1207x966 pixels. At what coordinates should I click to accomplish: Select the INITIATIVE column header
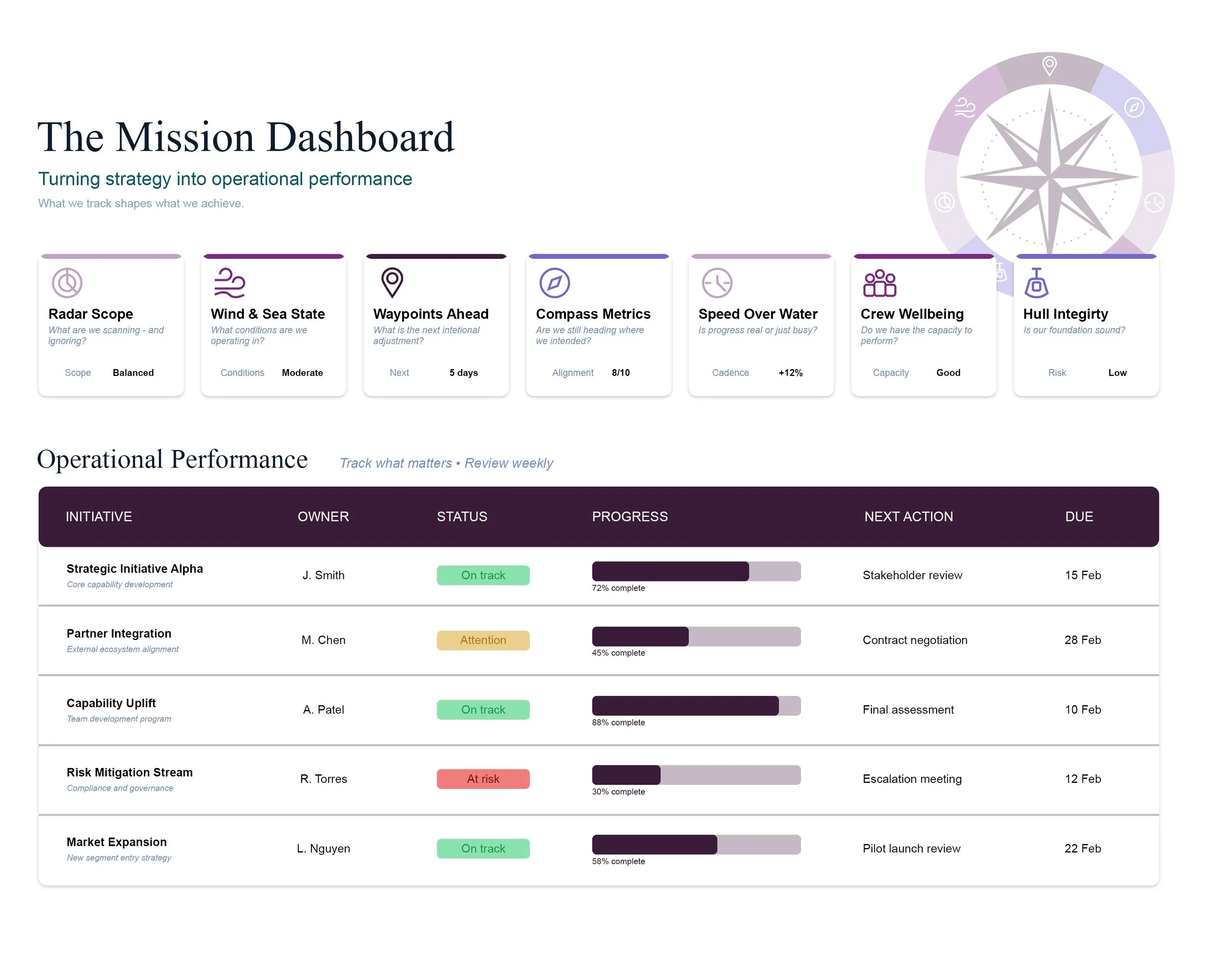[x=98, y=516]
